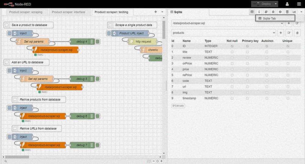Open the products table dropdown

tap(224, 33)
